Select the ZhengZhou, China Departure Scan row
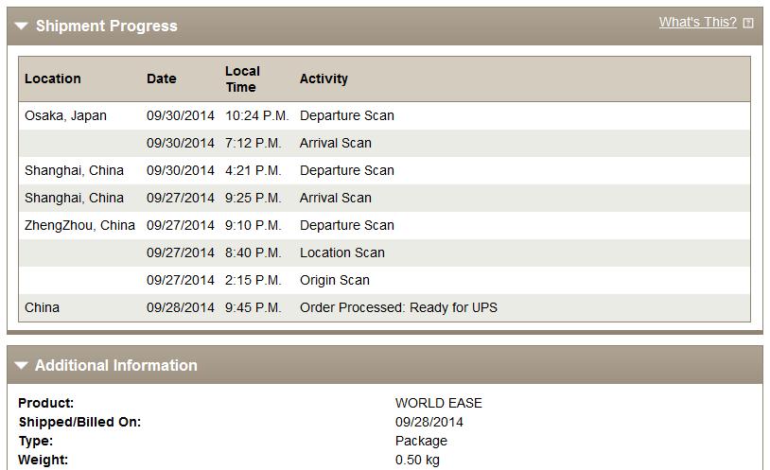This screenshot has width=770, height=470. coord(384,225)
